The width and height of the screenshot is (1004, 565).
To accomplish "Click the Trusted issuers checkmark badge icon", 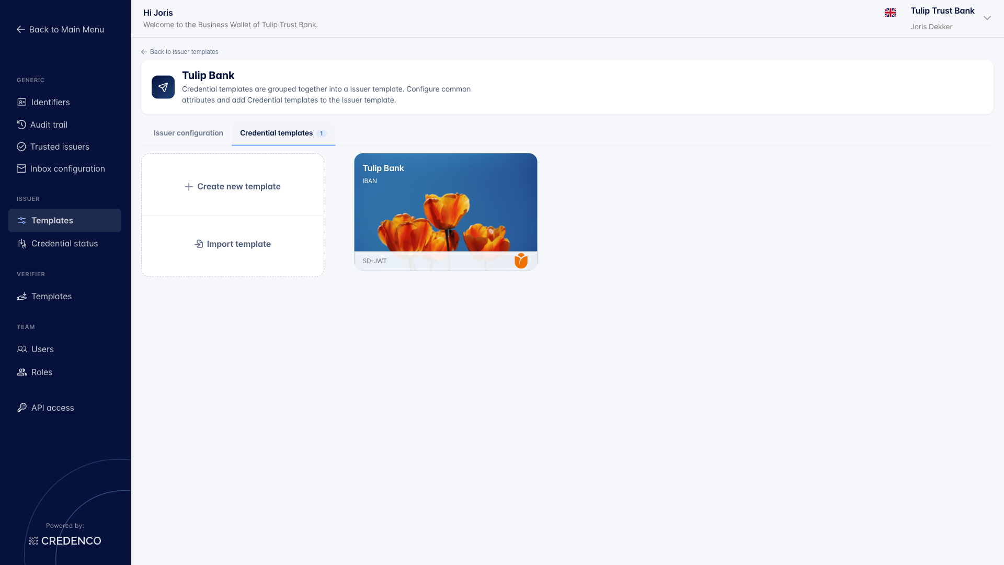I will tap(21, 146).
